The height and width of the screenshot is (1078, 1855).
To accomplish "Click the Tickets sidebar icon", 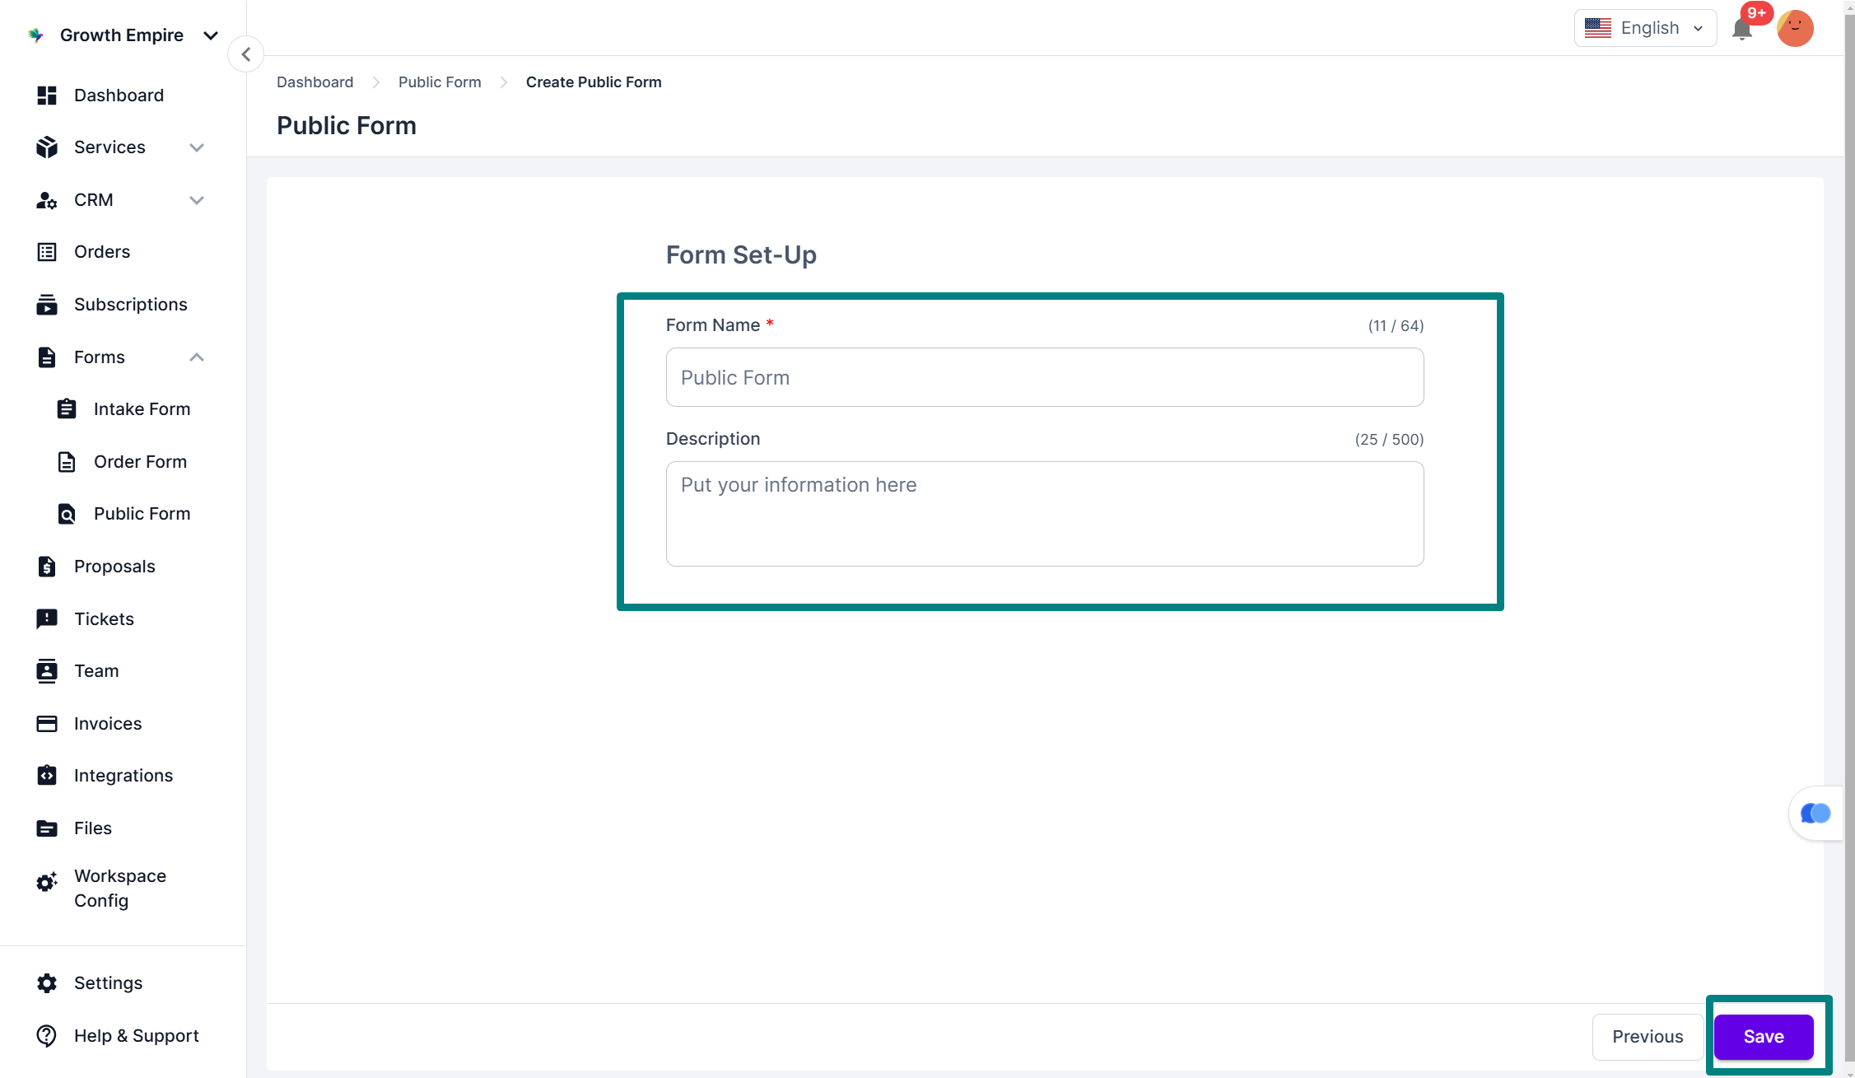I will (x=47, y=618).
